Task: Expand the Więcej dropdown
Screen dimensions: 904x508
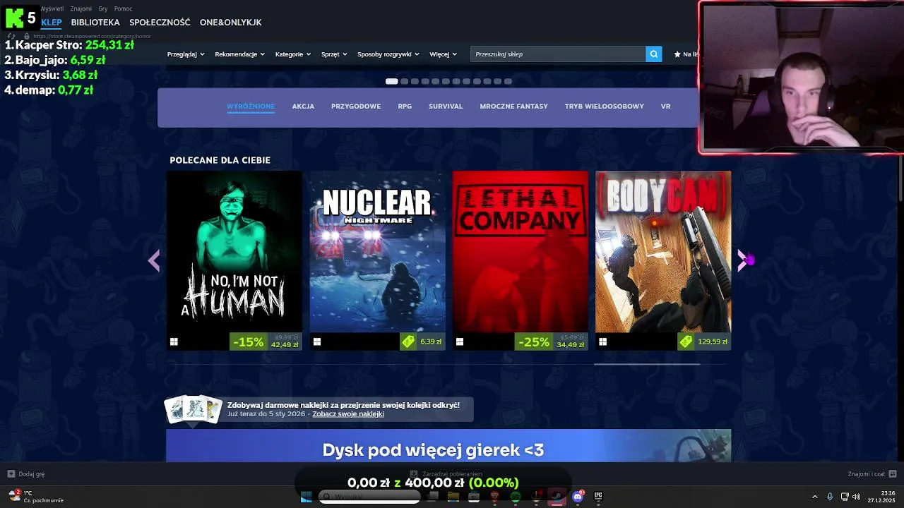Action: 443,54
